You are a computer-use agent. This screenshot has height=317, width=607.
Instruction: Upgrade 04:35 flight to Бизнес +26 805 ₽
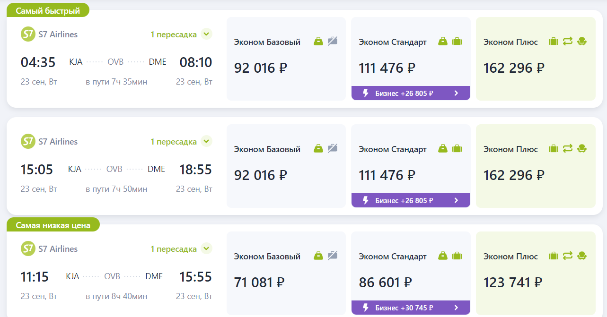pyautogui.click(x=410, y=93)
